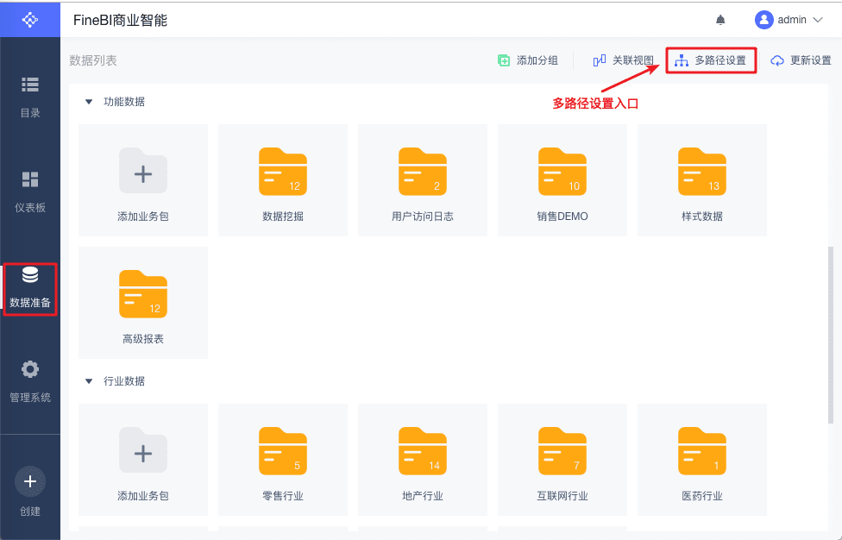Click 添加分组 button

coord(528,60)
